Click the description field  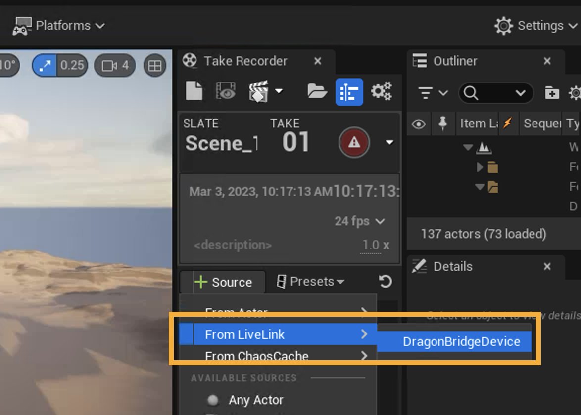tap(233, 245)
